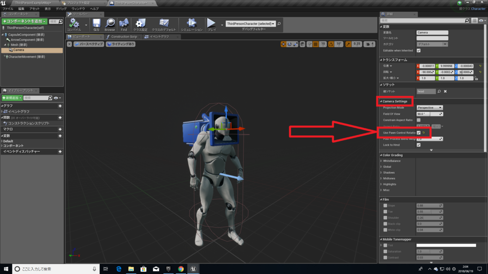The width and height of the screenshot is (488, 274).
Task: Select the scale gizmo mode icon
Action: [x=295, y=44]
